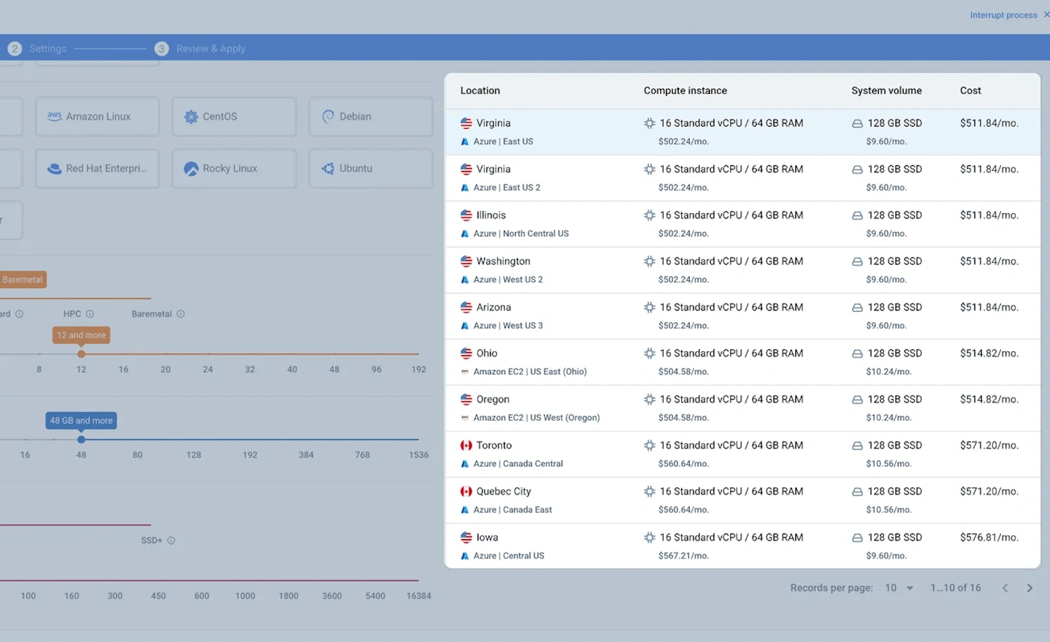The width and height of the screenshot is (1050, 642).
Task: Show Baremetal info tooltip icon
Action: pyautogui.click(x=180, y=314)
